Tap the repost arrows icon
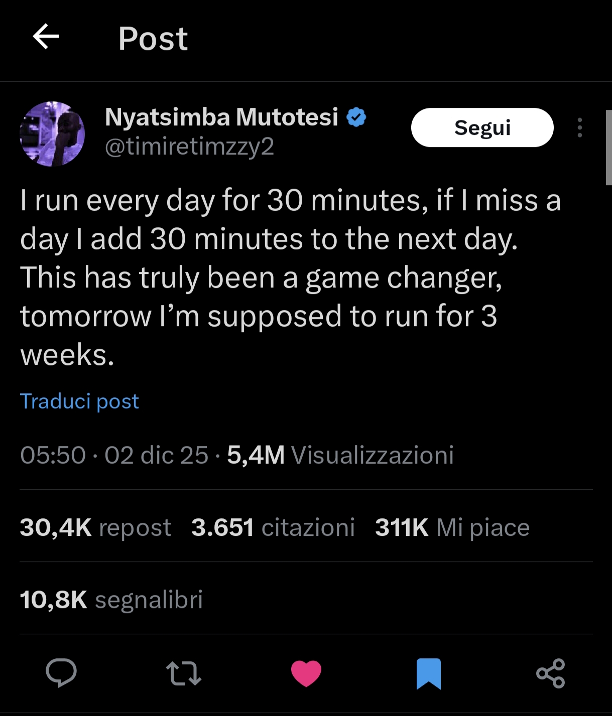This screenshot has width=612, height=716. [184, 673]
